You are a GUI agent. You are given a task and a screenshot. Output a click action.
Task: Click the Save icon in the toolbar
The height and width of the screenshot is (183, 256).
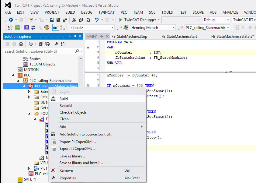pyautogui.click(x=58, y=20)
